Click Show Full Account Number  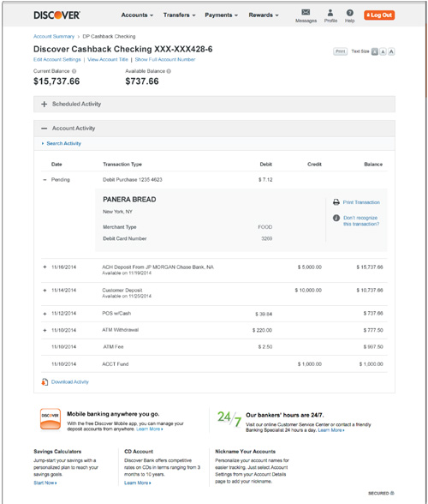point(165,59)
